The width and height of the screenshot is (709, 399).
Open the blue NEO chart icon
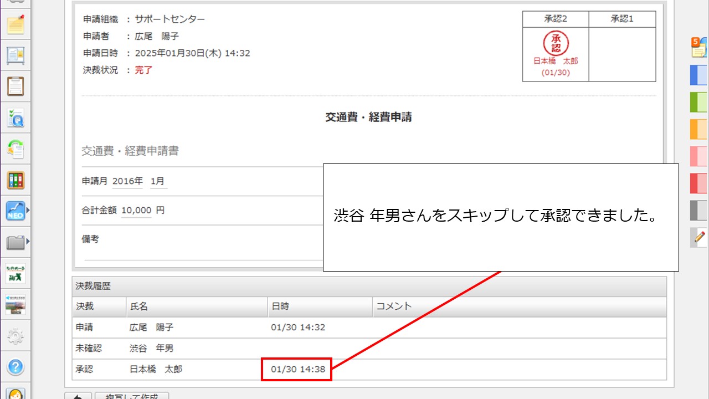coord(16,211)
